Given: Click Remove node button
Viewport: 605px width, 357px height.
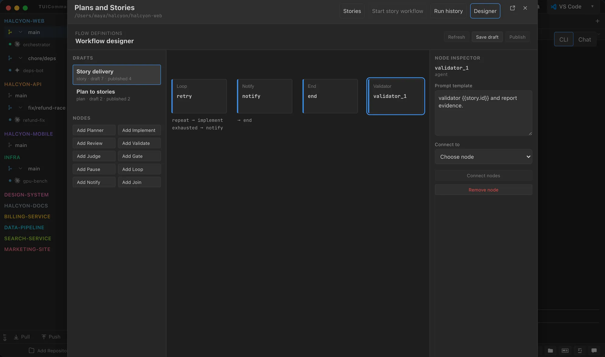Looking at the screenshot, I should point(483,190).
